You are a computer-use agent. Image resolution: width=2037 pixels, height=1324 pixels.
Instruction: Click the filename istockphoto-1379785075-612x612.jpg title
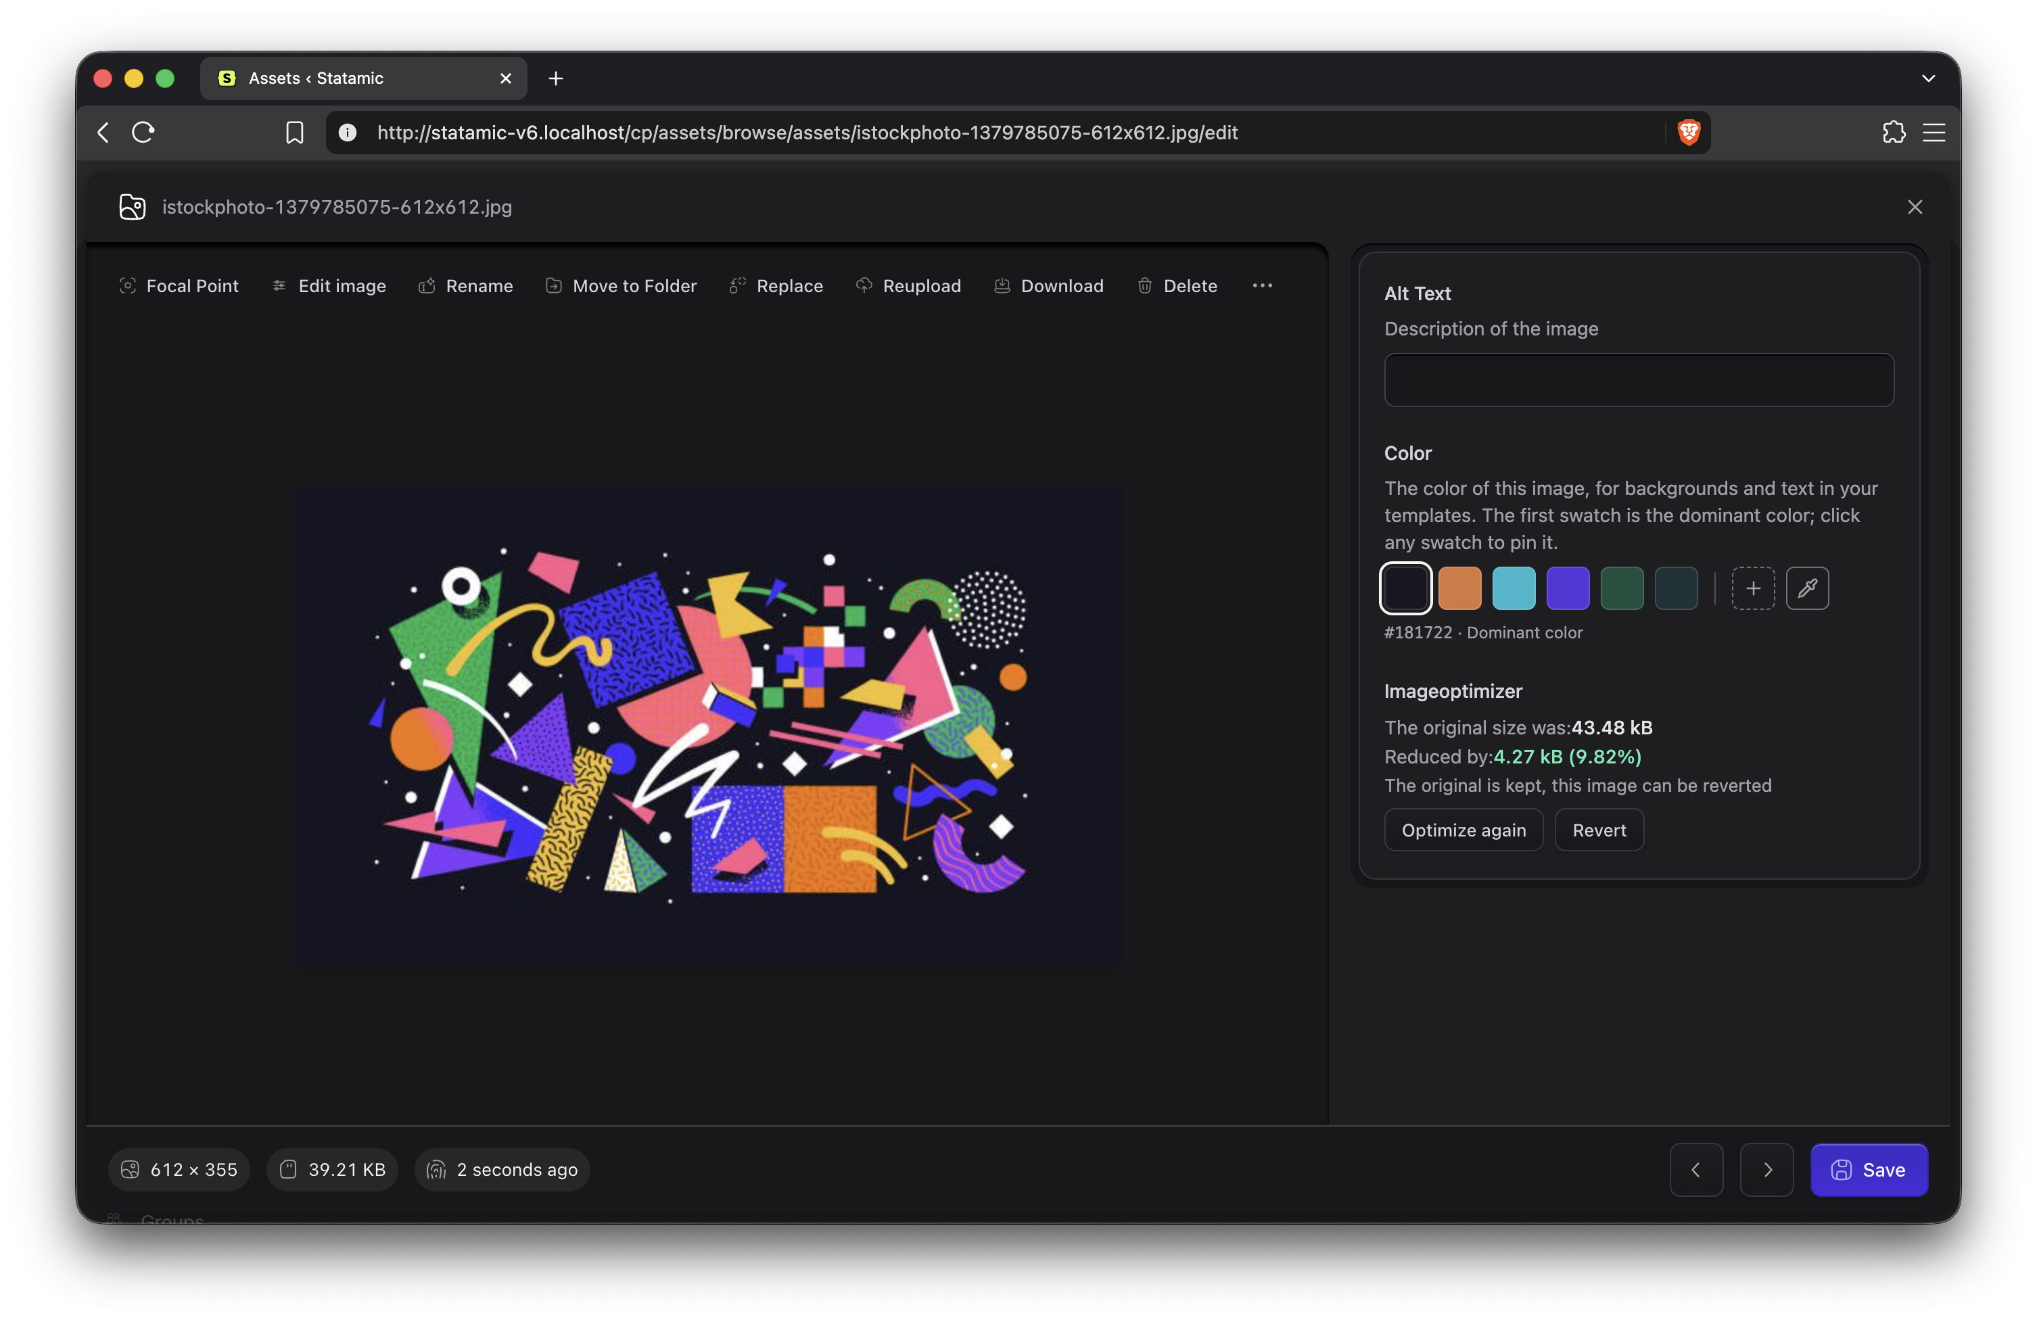click(x=337, y=207)
